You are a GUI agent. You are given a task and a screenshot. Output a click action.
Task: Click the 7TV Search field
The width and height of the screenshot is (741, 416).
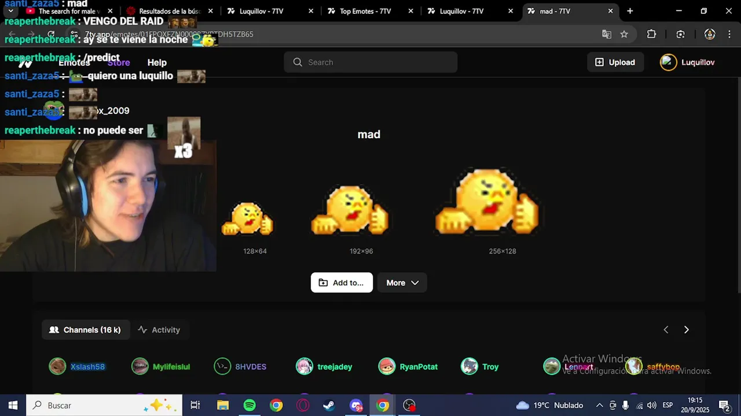(370, 62)
